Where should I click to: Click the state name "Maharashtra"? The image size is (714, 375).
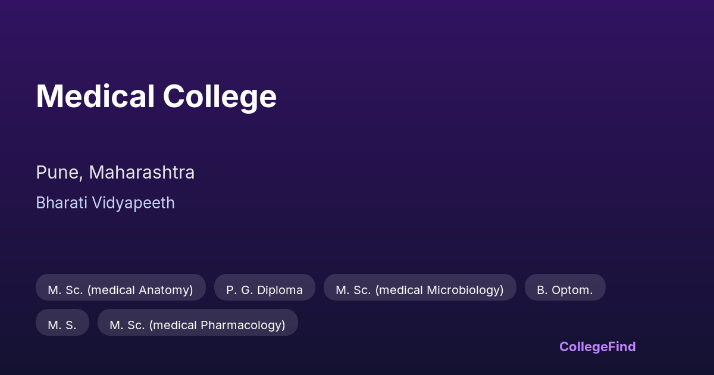[142, 173]
